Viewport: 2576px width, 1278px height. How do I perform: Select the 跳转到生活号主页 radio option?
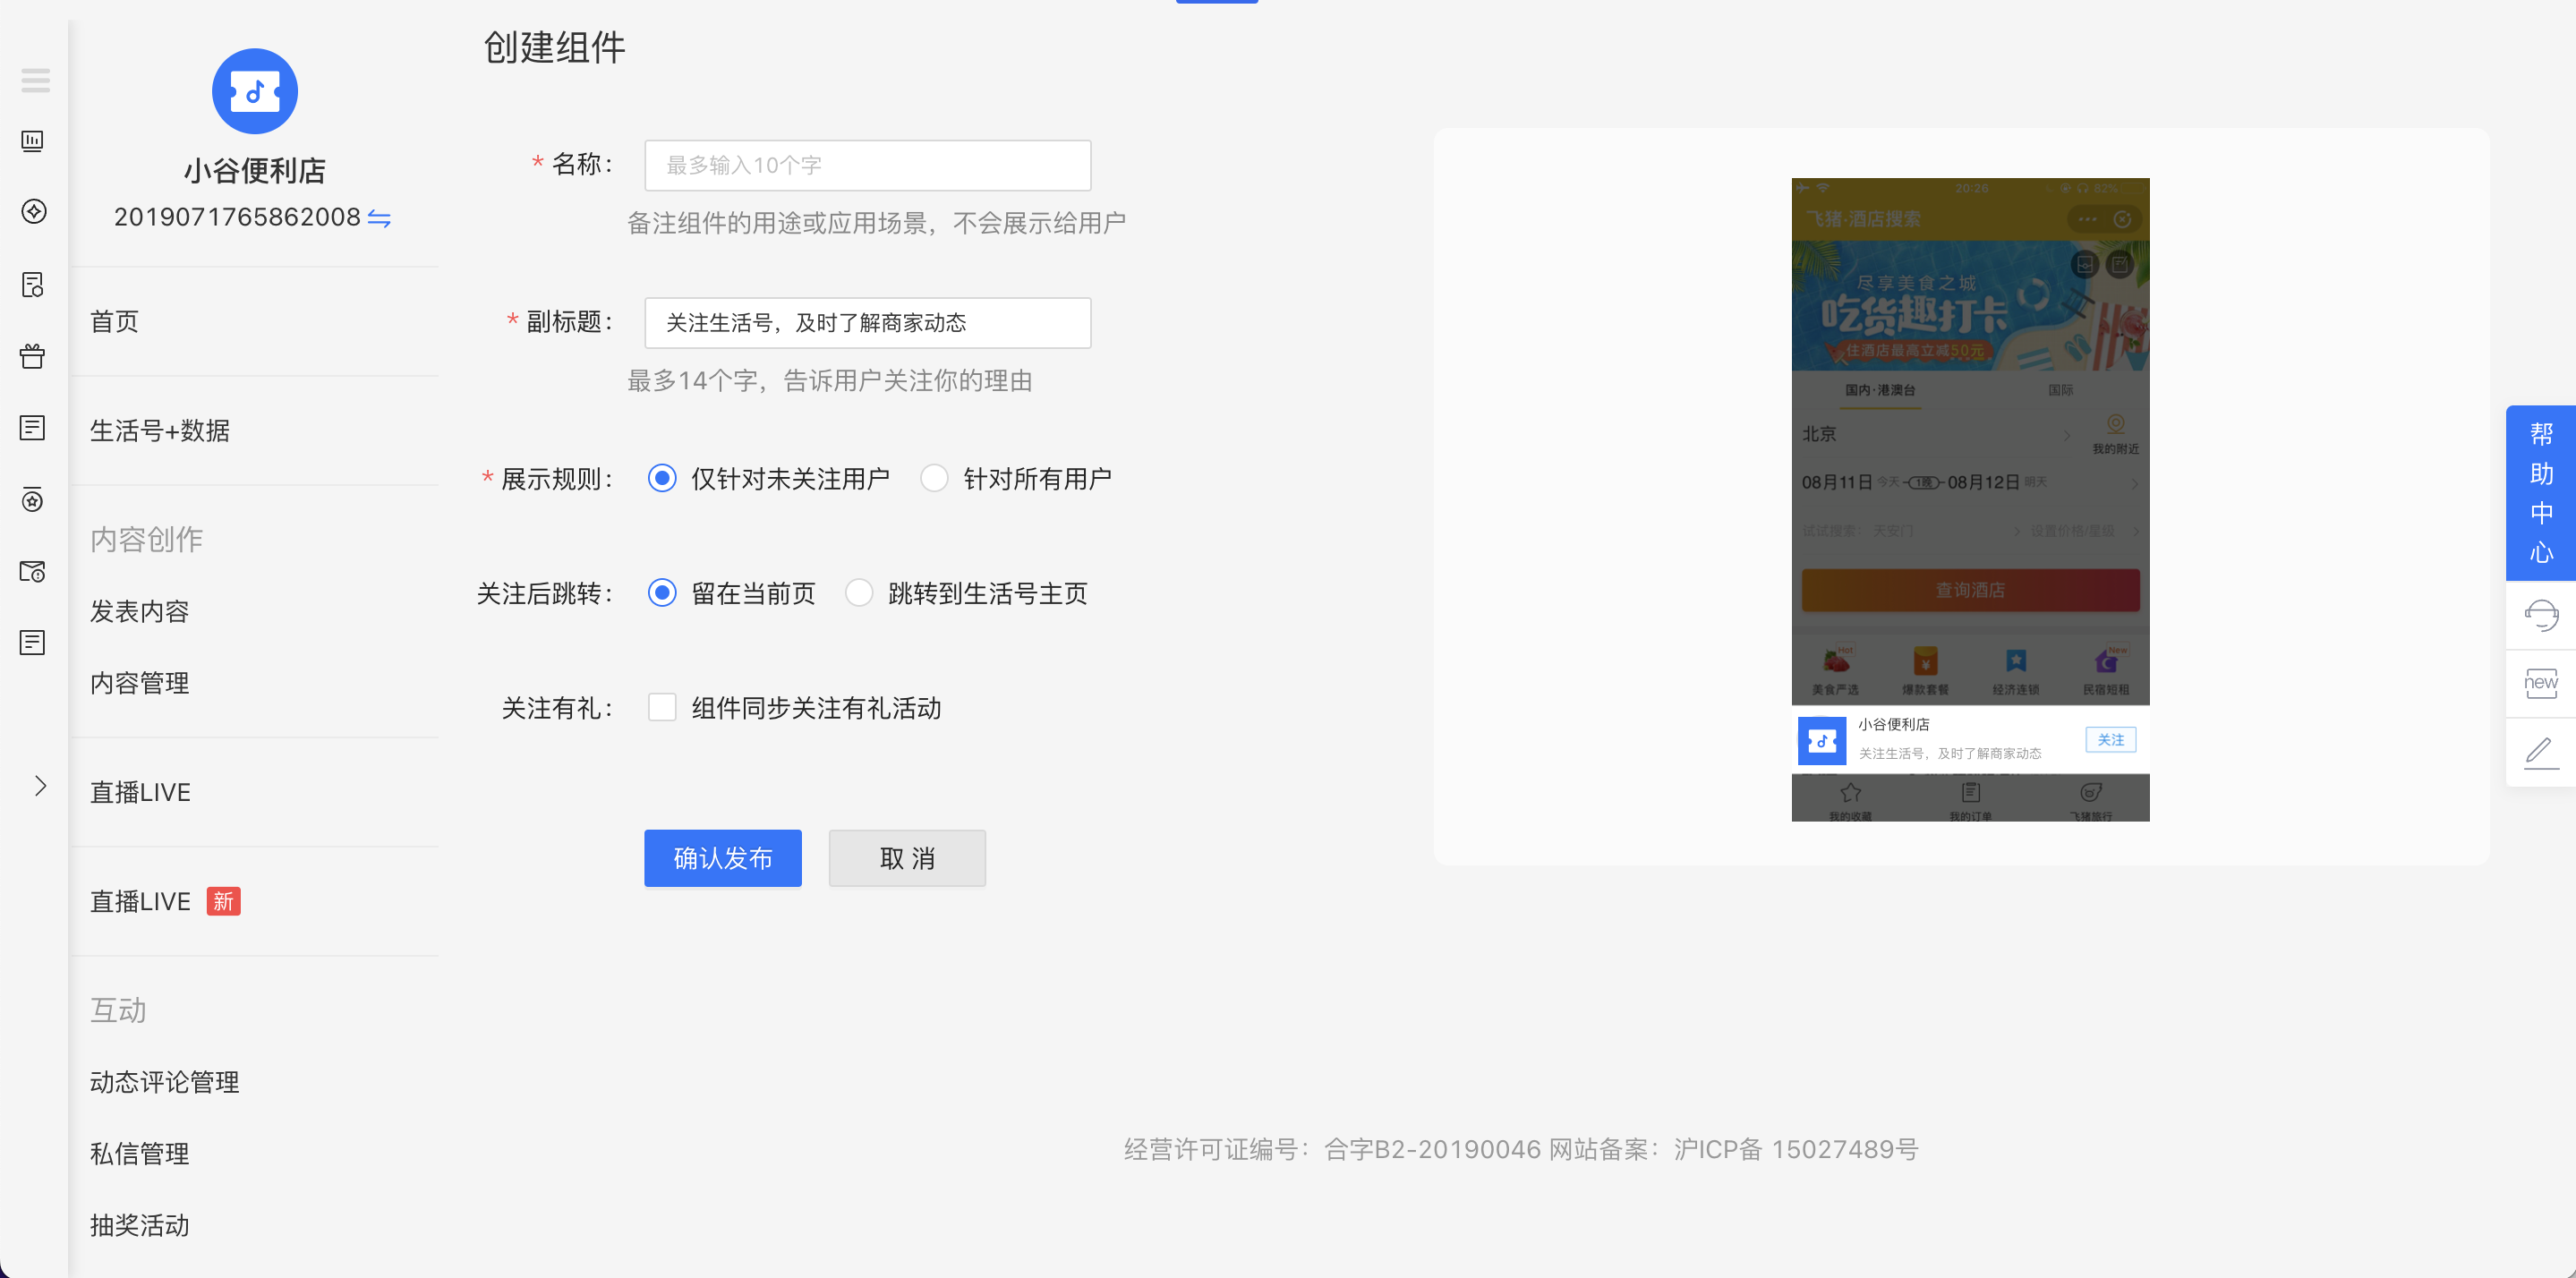(859, 593)
